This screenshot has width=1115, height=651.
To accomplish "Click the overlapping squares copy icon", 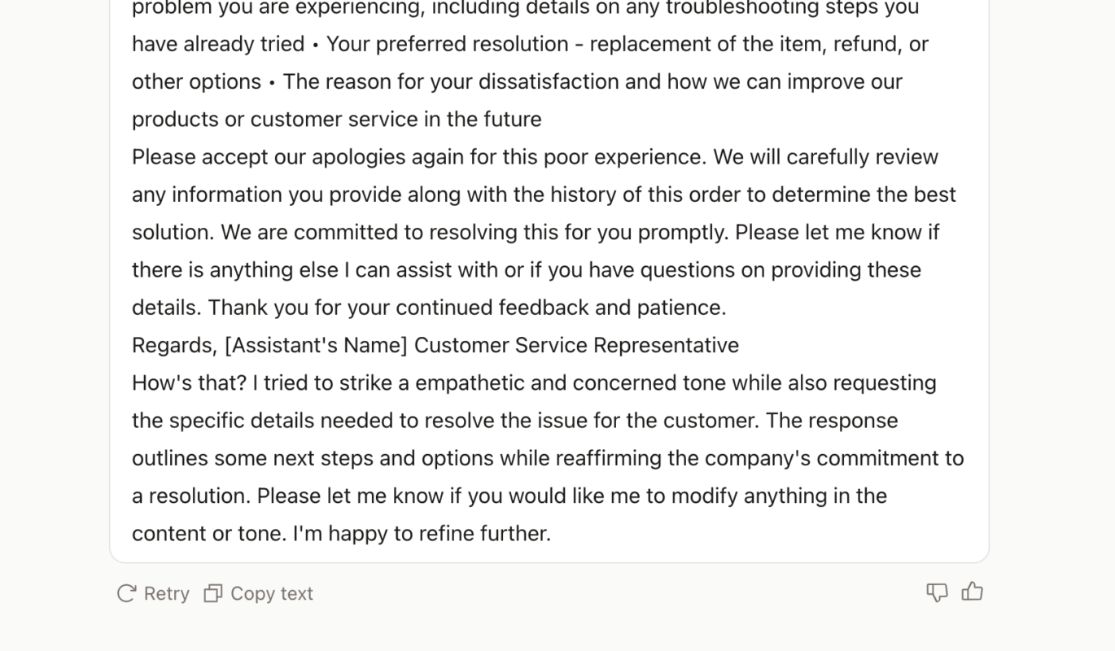I will coord(213,593).
